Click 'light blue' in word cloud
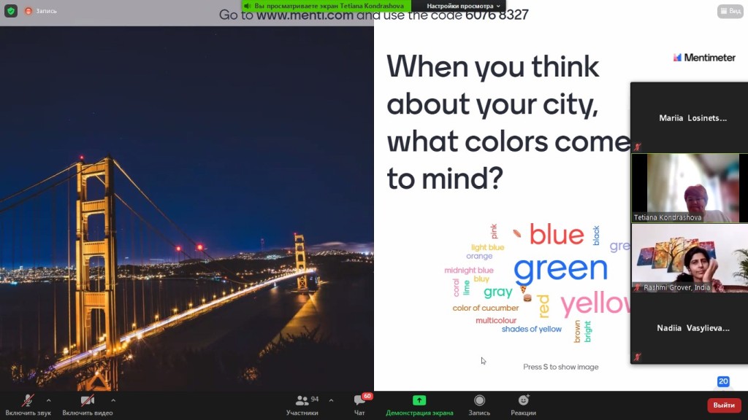Viewport: 748px width, 420px height. [487, 247]
